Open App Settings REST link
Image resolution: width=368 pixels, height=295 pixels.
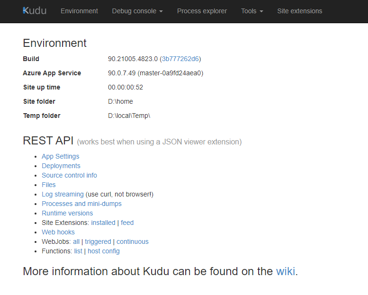[x=61, y=156]
